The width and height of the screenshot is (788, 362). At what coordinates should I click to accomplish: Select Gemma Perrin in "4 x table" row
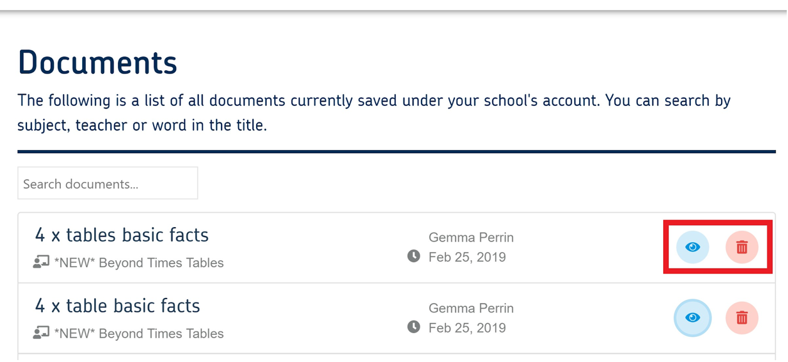[471, 309]
